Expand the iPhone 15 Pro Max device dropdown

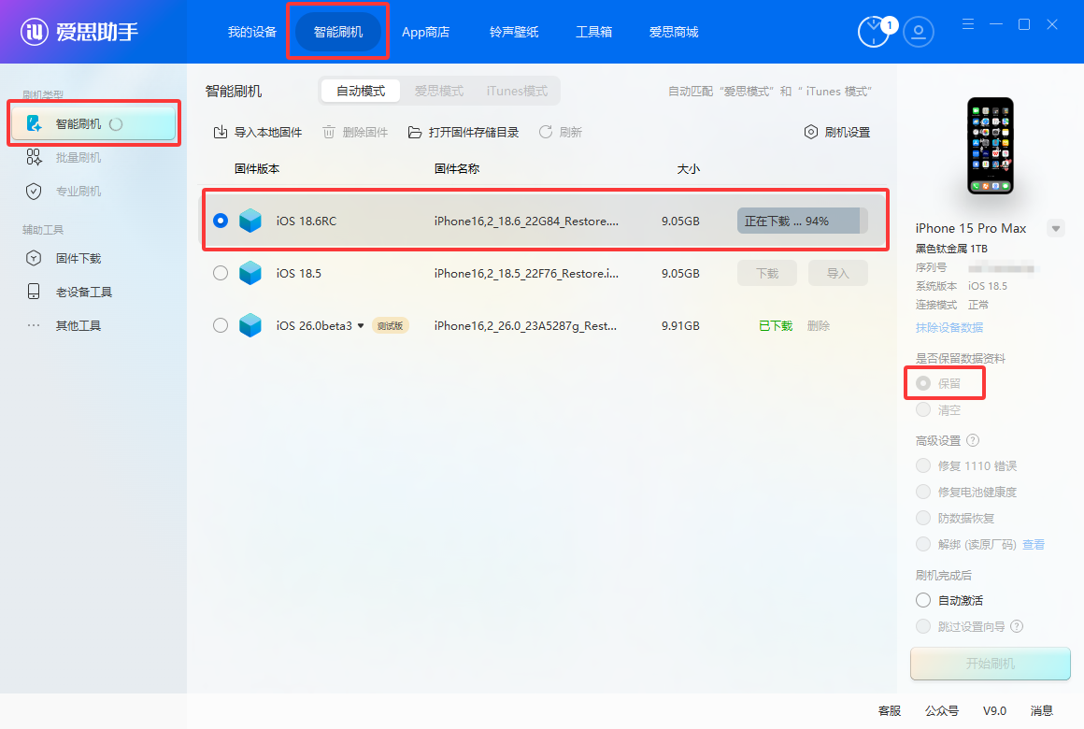point(1057,227)
